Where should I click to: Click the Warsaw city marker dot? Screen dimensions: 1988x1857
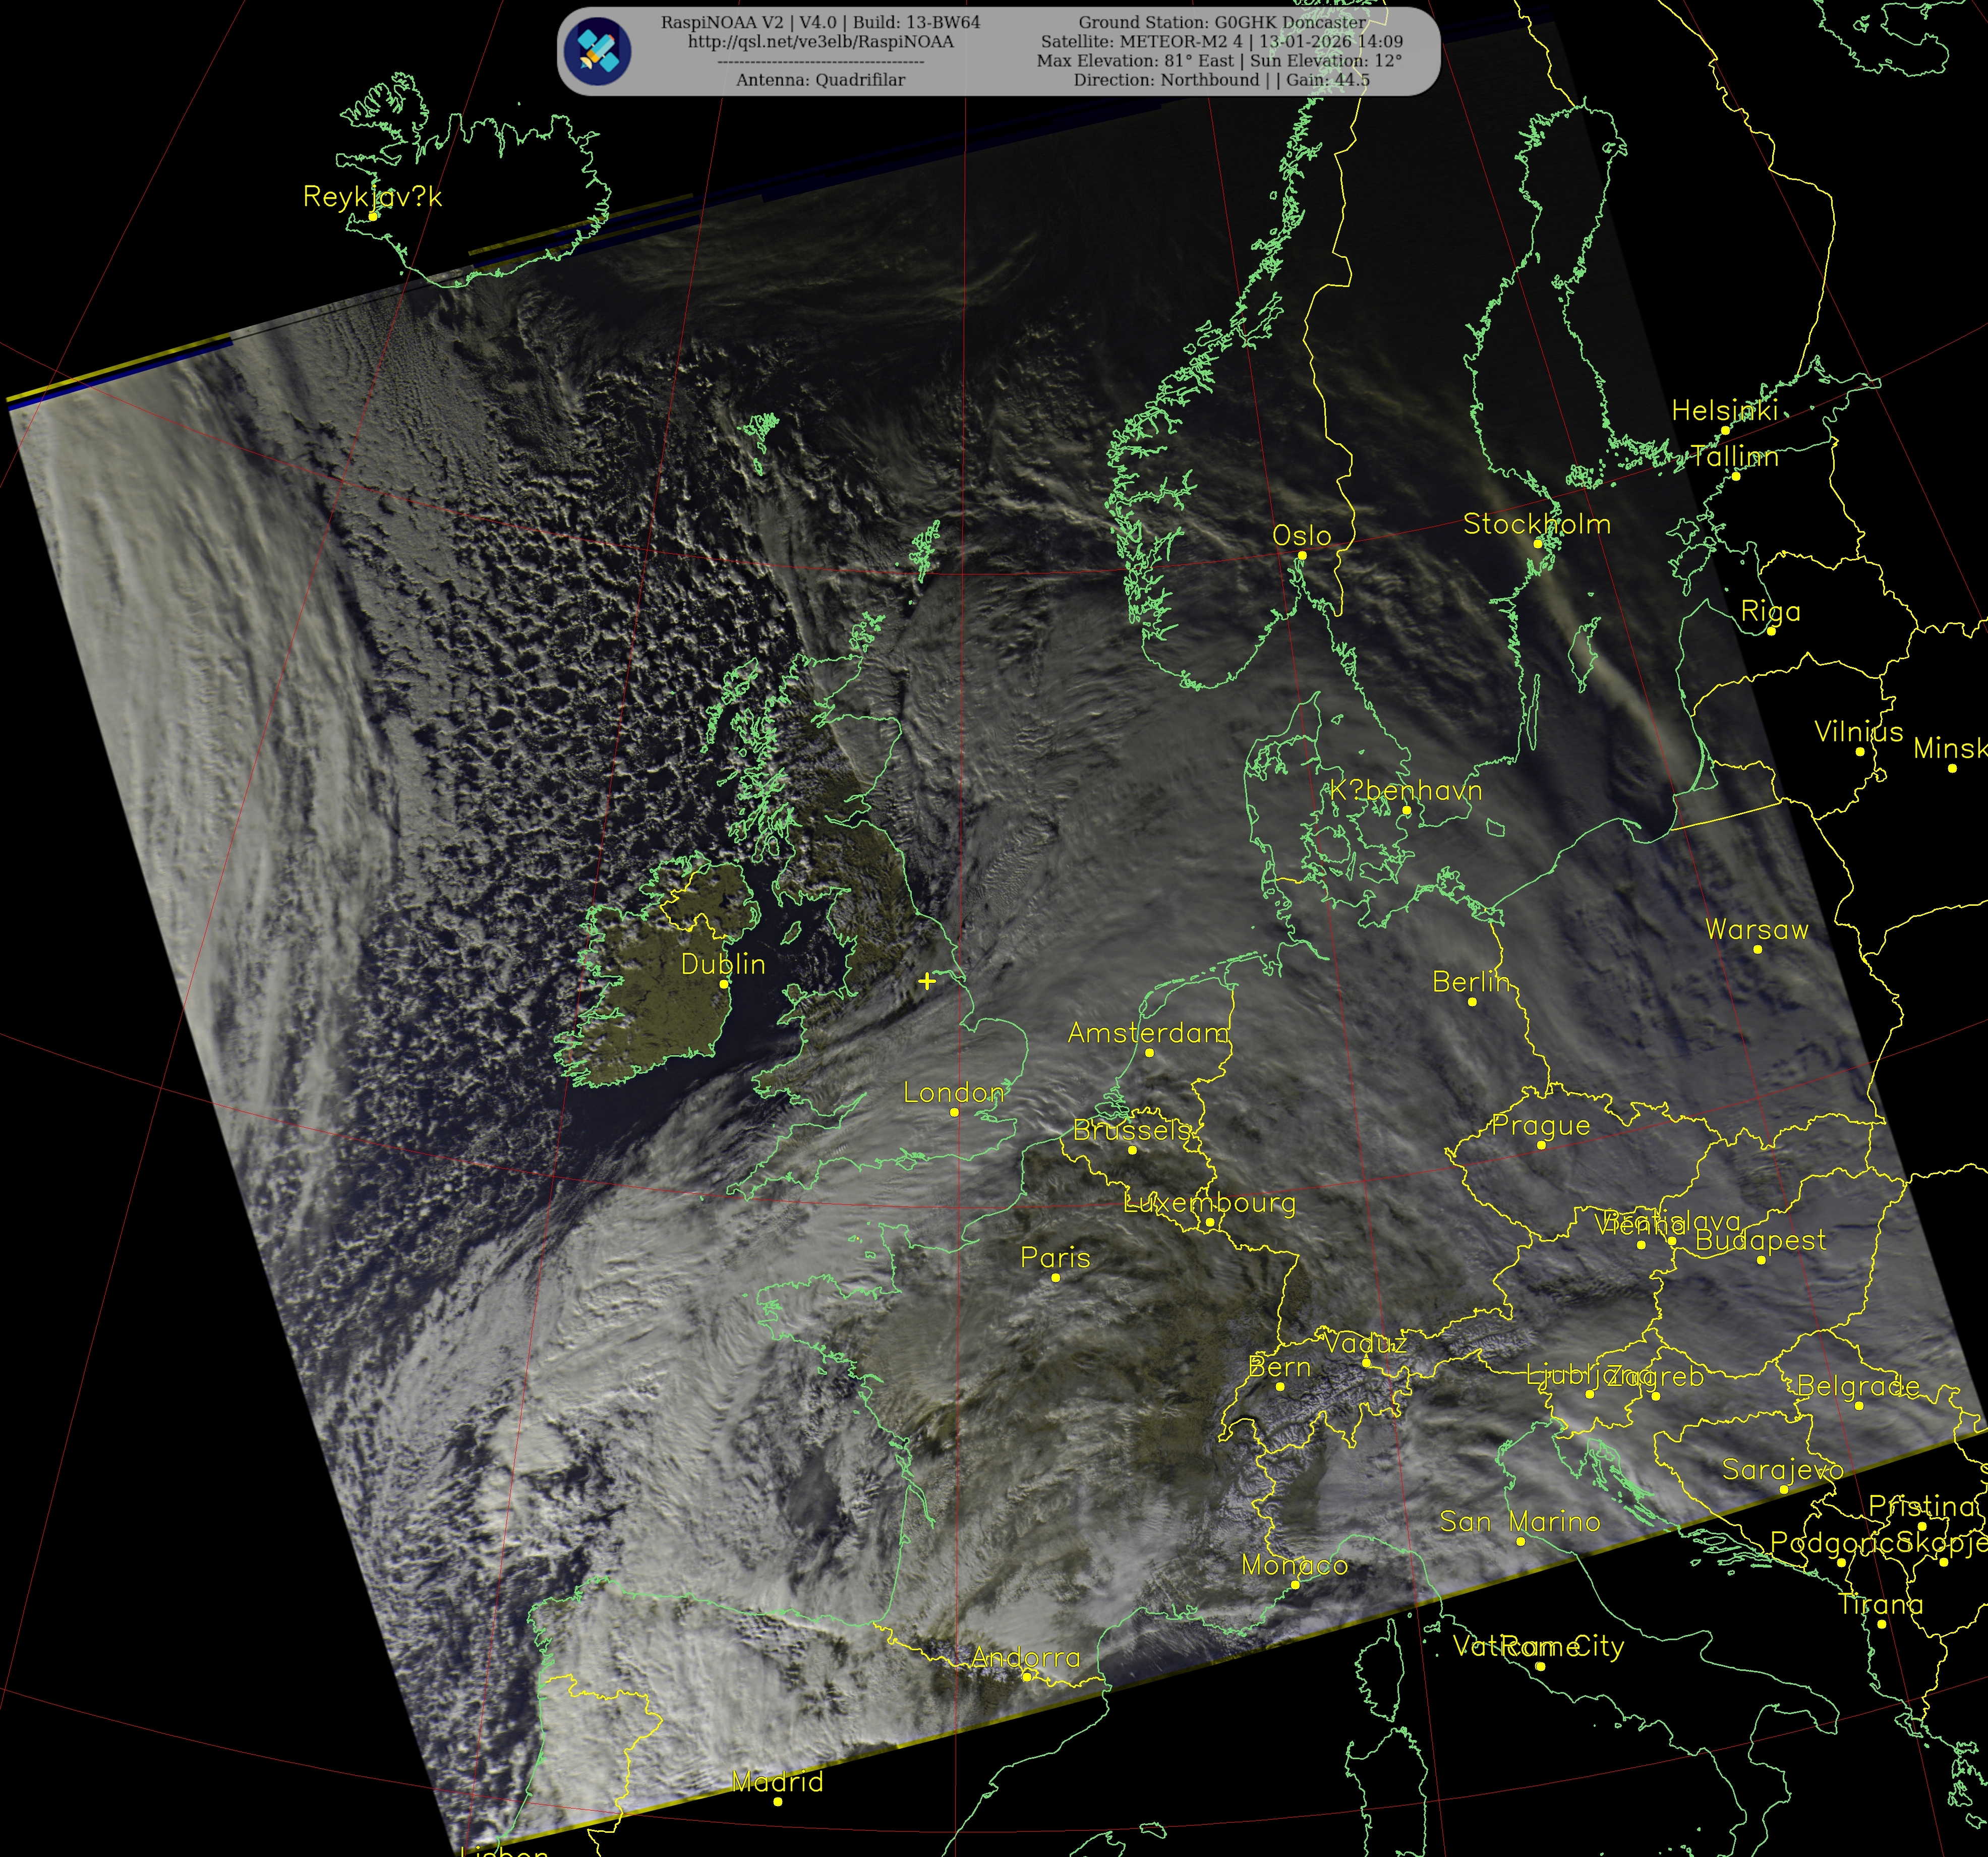[1758, 949]
